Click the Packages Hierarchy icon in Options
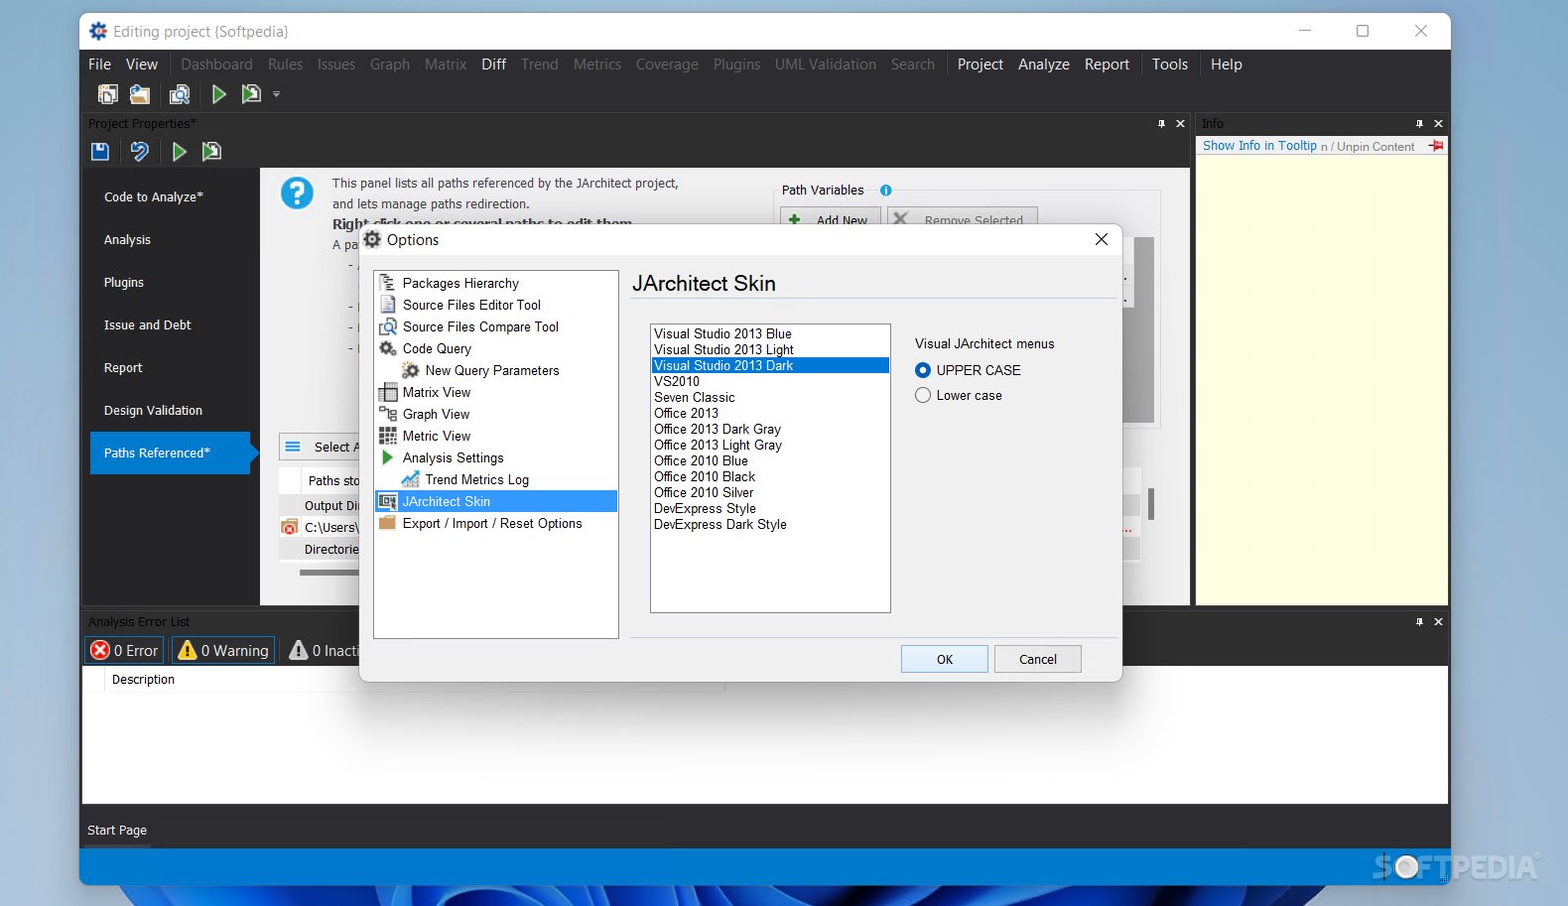 coord(388,283)
